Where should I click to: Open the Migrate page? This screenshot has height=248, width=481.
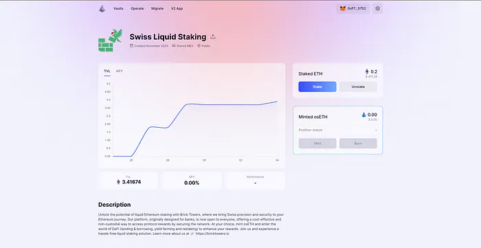[x=157, y=8]
